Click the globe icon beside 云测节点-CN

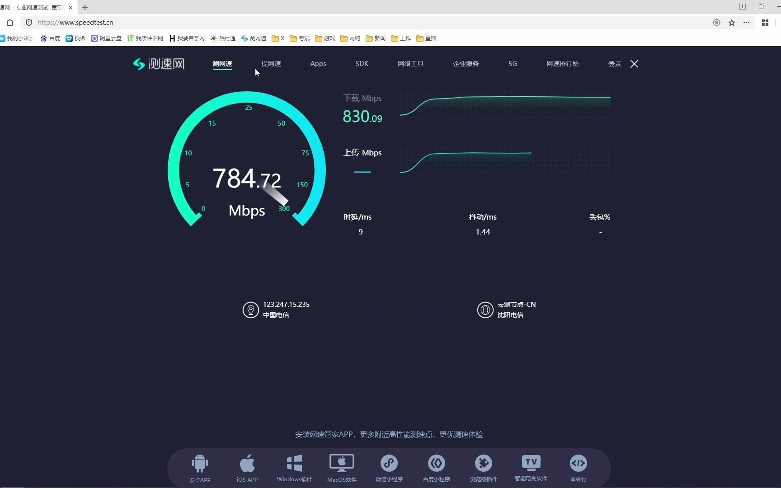pyautogui.click(x=485, y=310)
